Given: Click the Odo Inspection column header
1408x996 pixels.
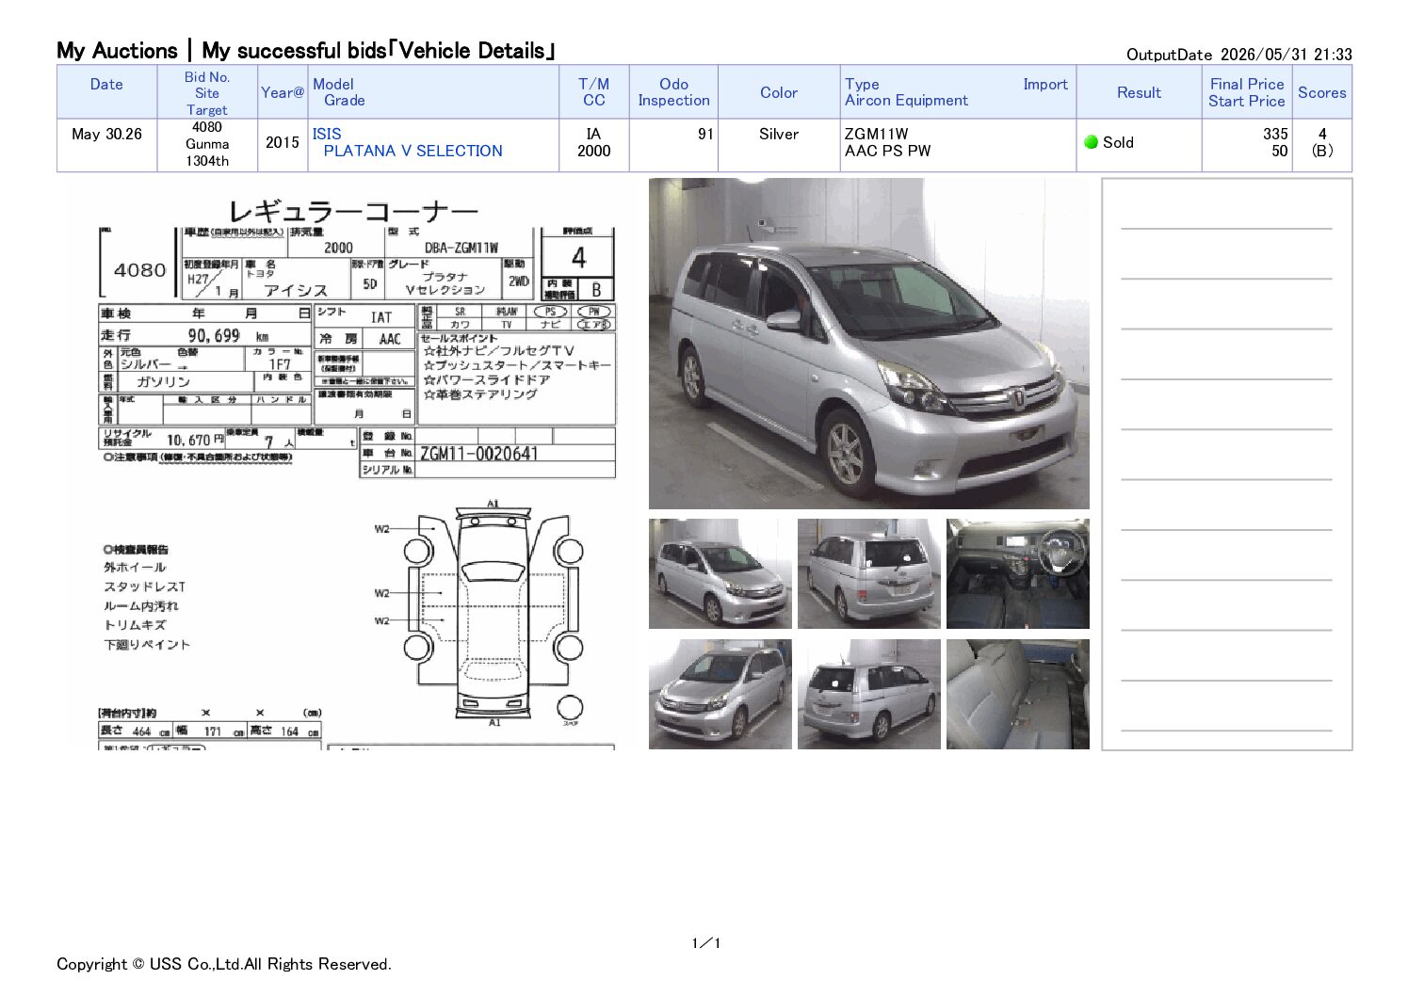Looking at the screenshot, I should (x=673, y=92).
